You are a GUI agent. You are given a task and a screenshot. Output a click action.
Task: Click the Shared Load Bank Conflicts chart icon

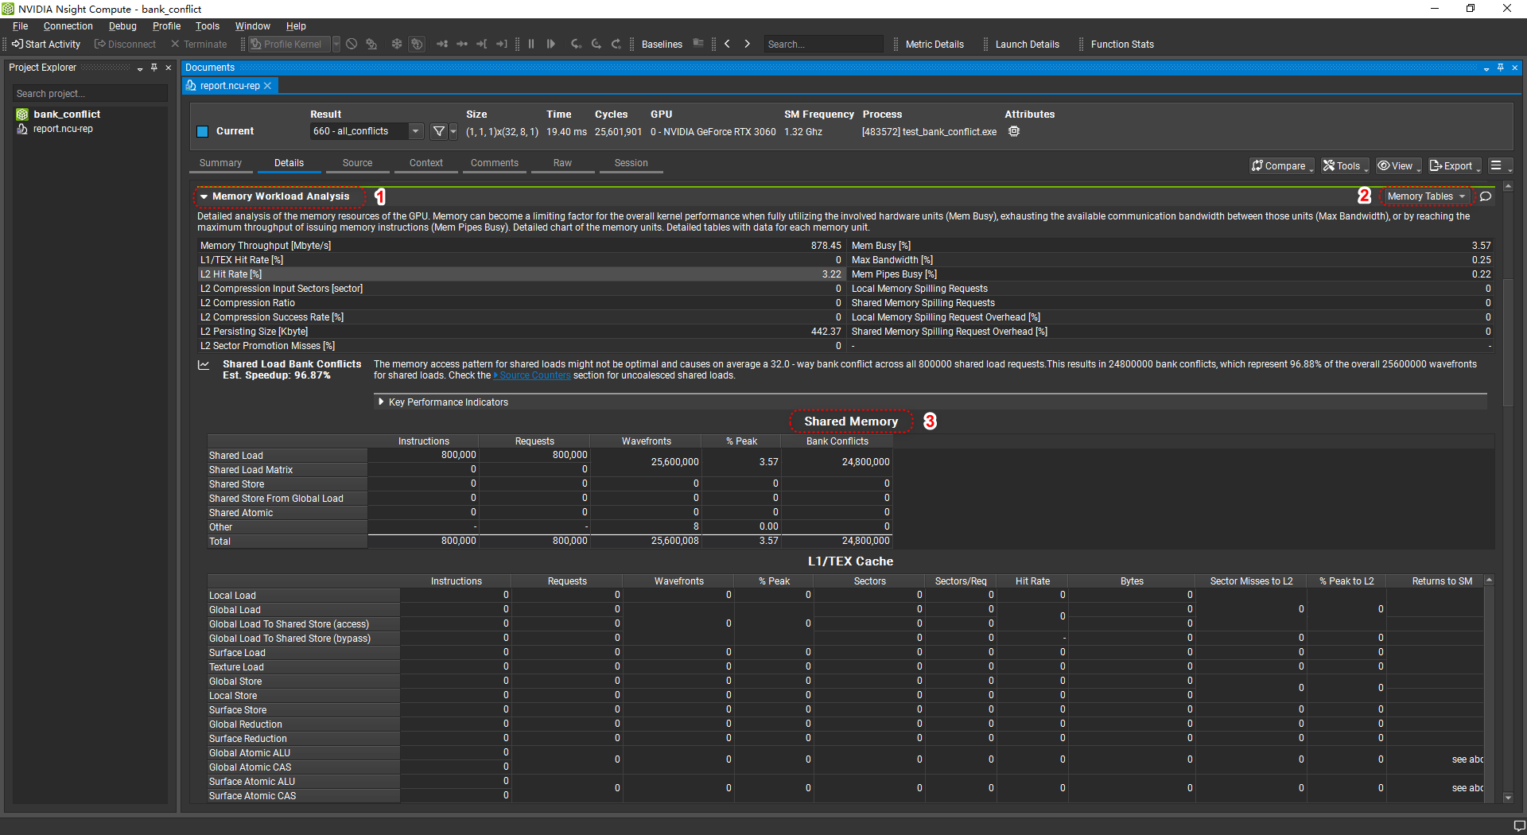pos(204,365)
